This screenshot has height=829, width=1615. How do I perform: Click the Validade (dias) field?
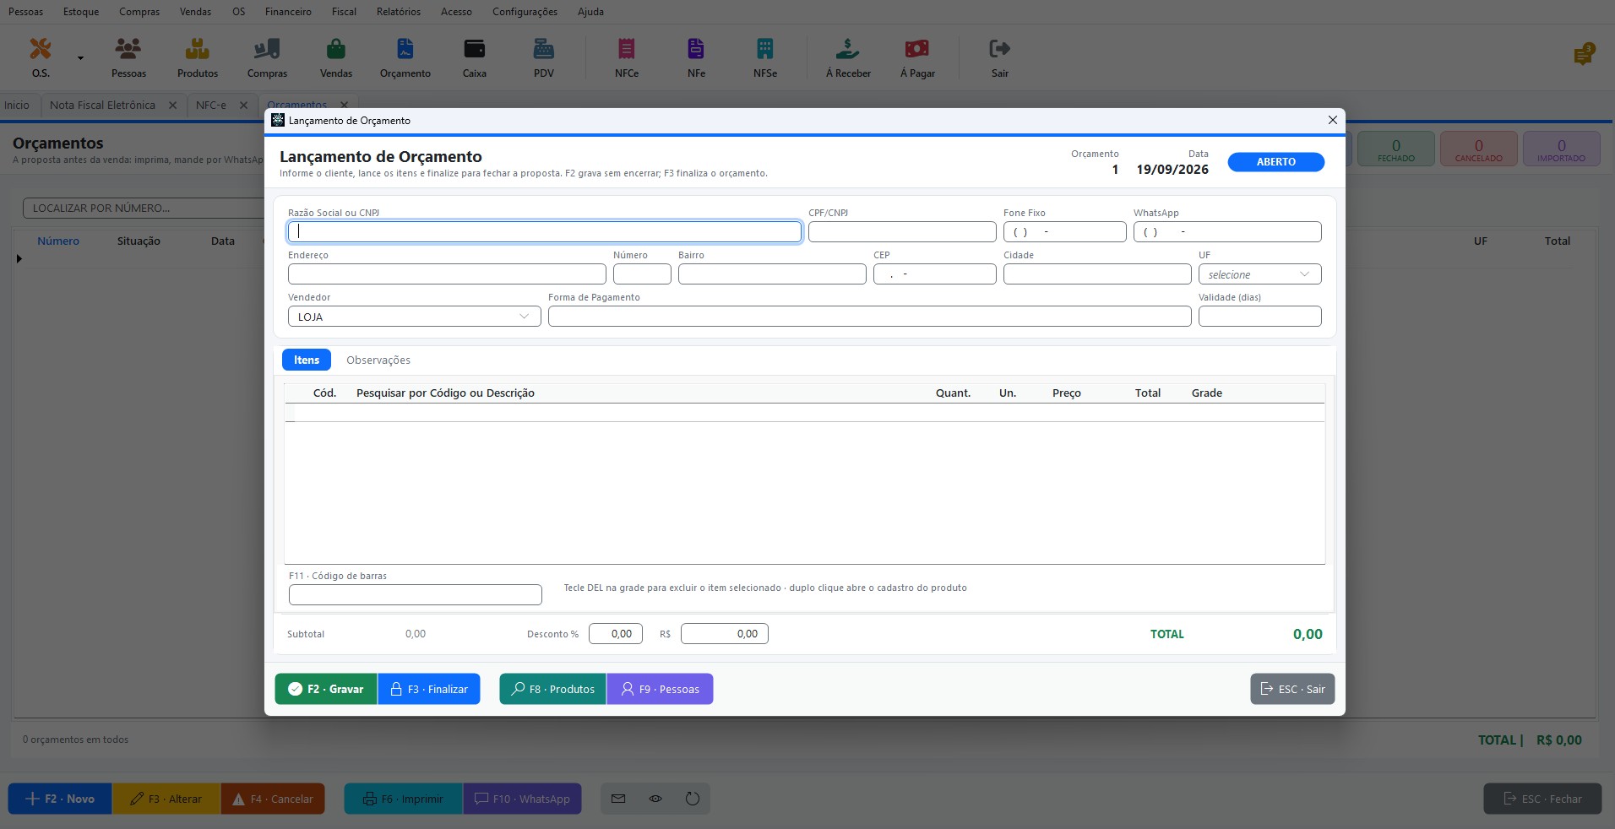1259,317
